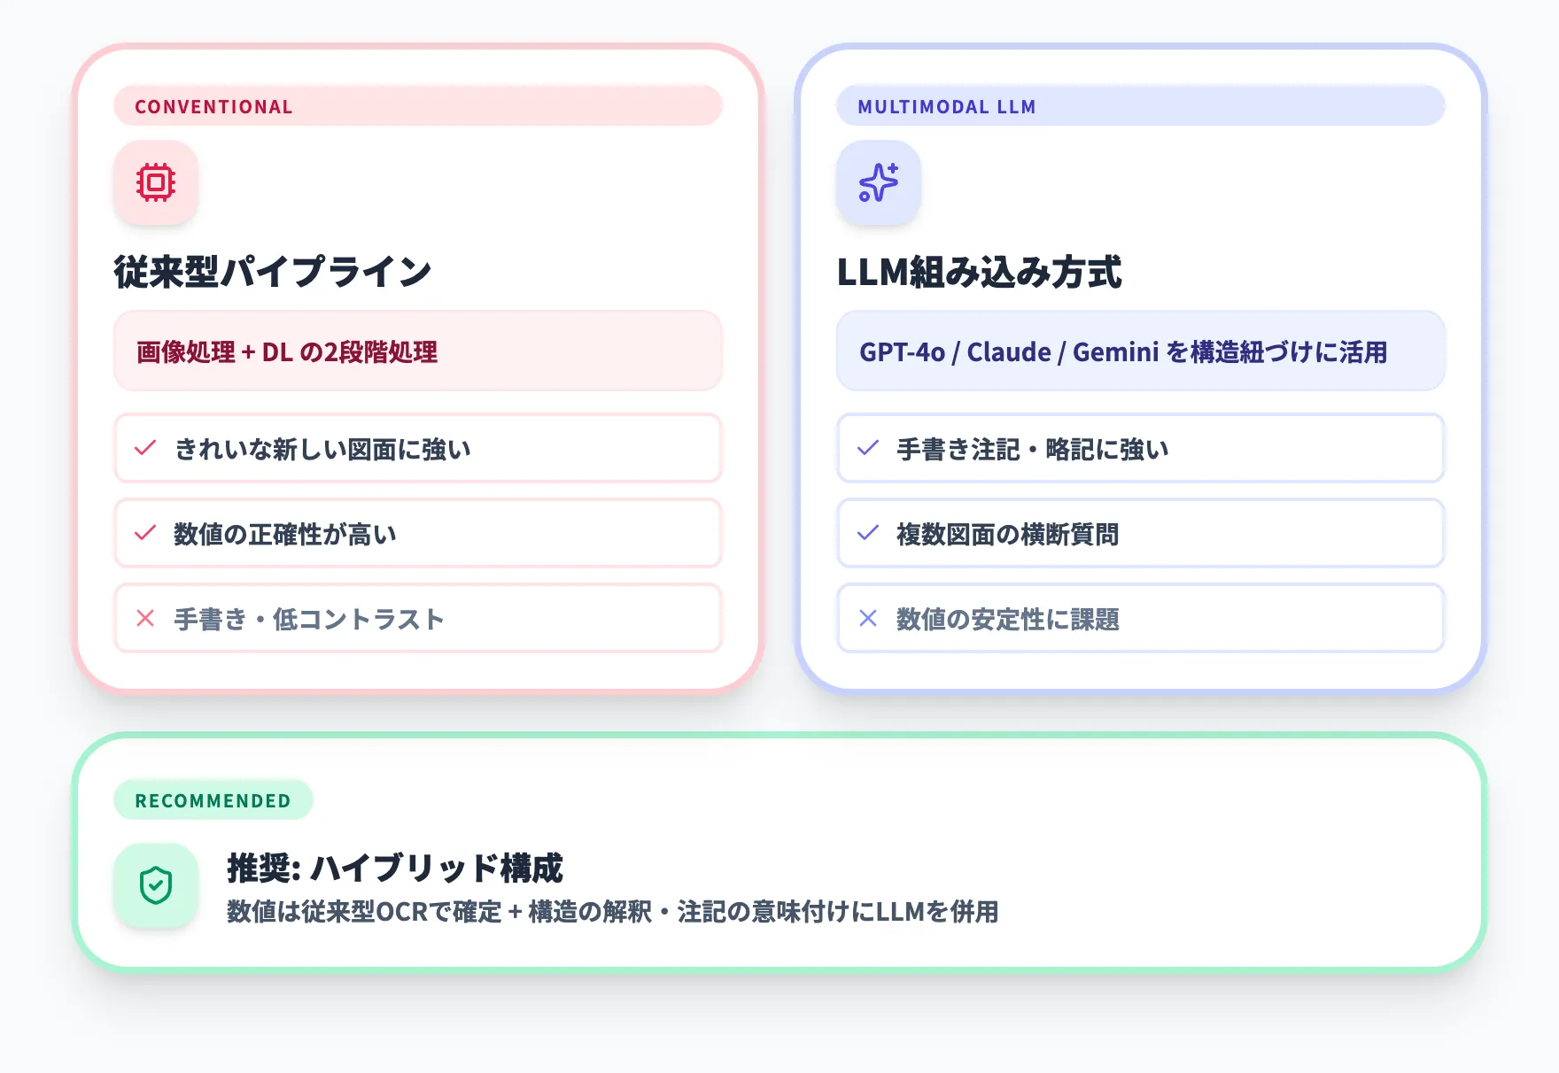Toggle the 数値の正確性が高い strength item
Viewport: 1559px width, 1073px height.
click(416, 534)
